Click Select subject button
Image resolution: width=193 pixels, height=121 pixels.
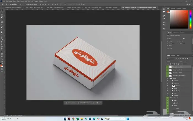pyautogui.click(x=70, y=103)
